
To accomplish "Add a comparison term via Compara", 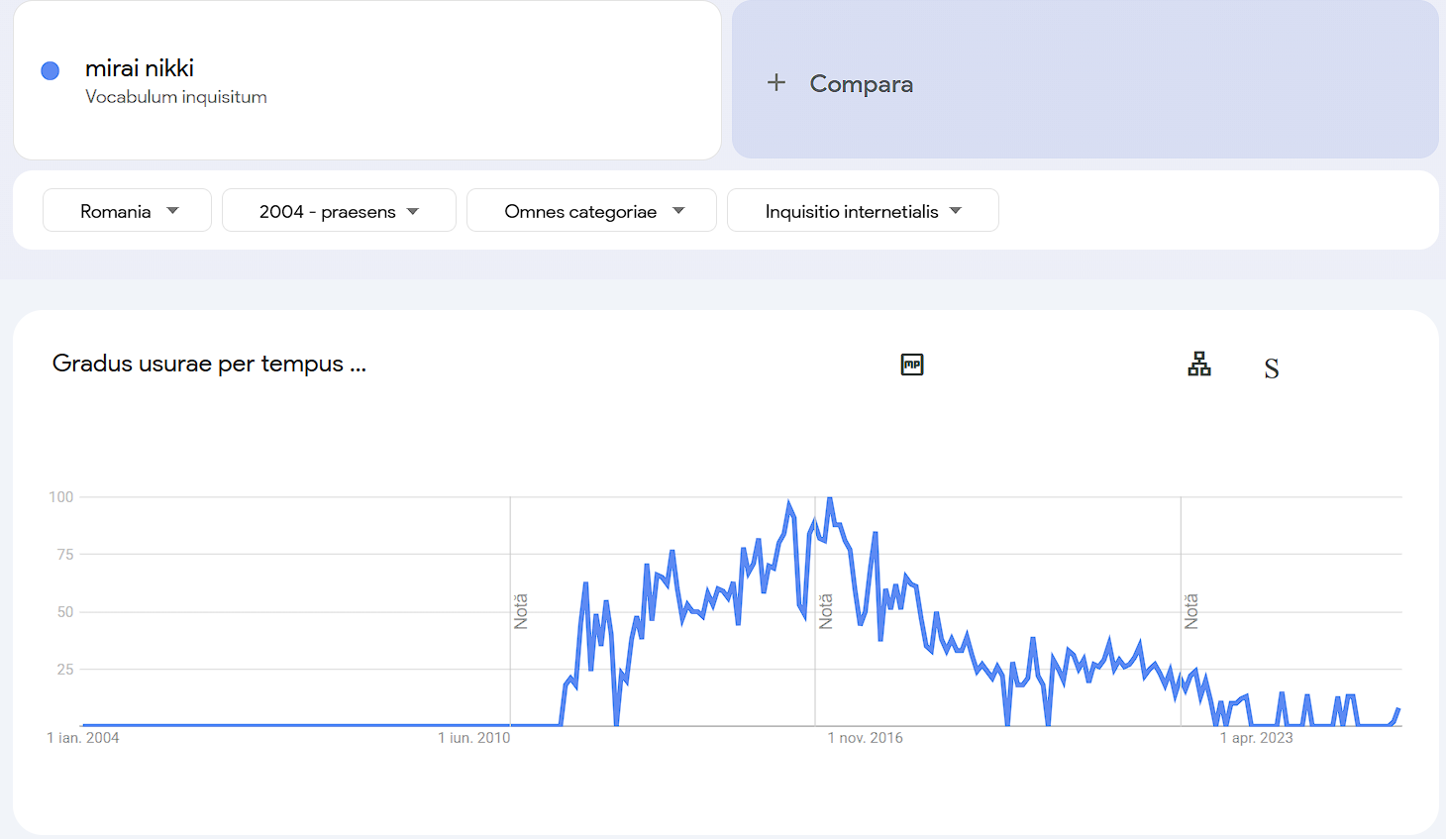I will [x=1084, y=80].
